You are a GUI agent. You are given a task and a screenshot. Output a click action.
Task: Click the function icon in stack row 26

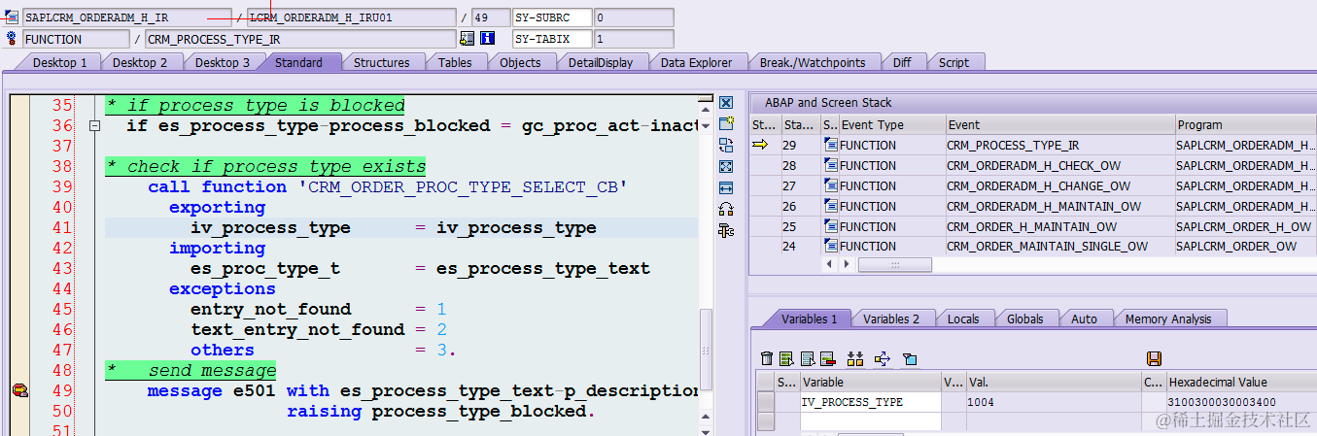pyautogui.click(x=830, y=206)
